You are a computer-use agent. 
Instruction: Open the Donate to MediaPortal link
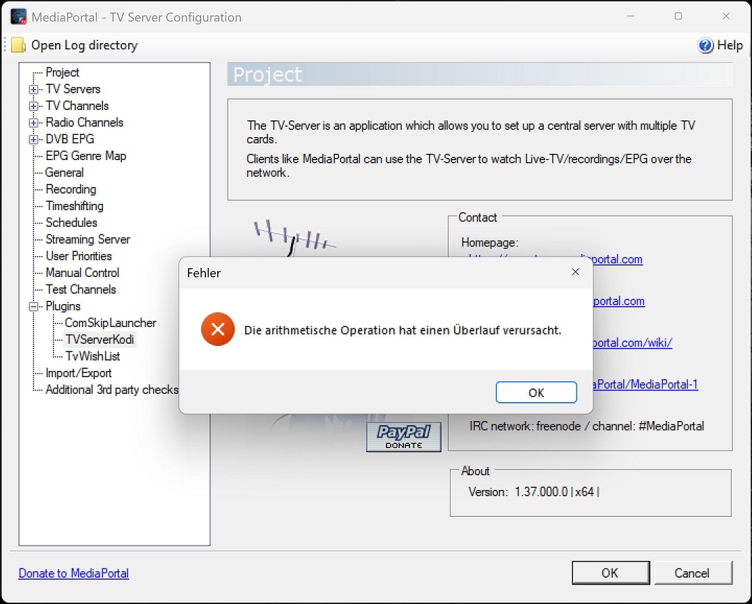click(74, 573)
